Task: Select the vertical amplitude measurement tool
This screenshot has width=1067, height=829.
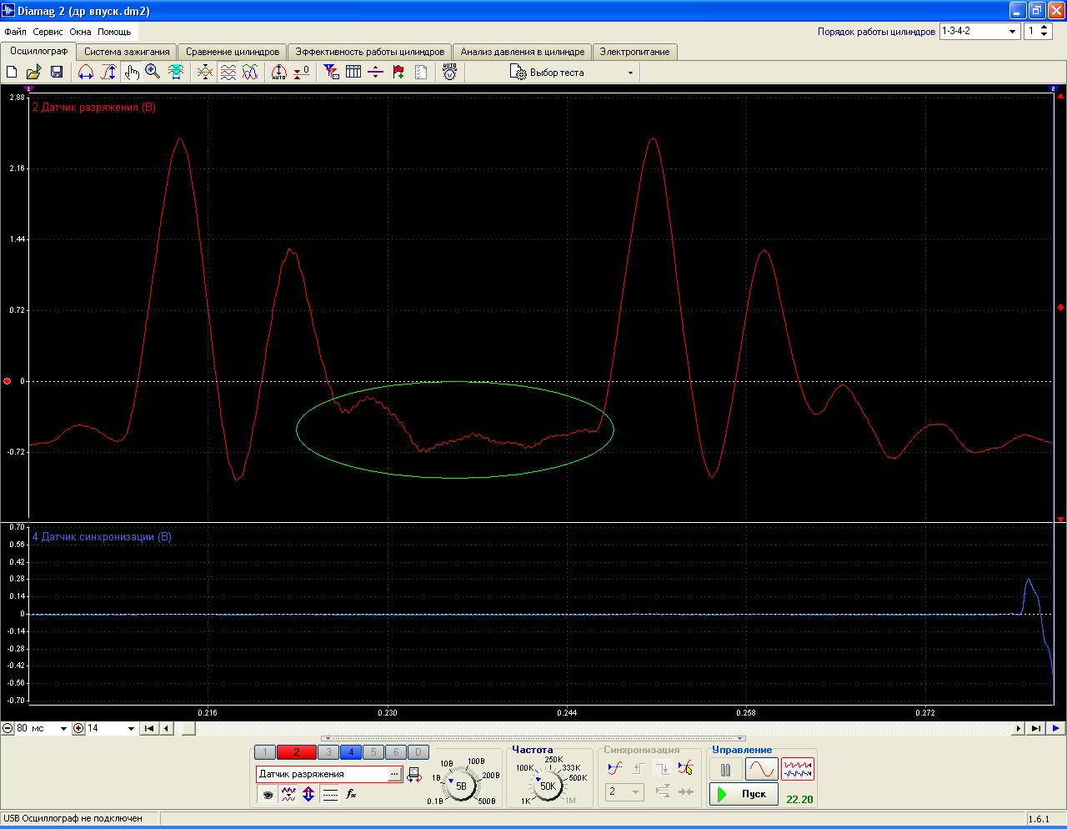Action: [108, 73]
